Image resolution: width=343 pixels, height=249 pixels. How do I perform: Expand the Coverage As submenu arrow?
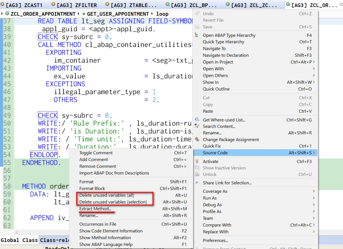point(314,191)
